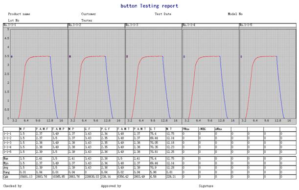Click the peak marker on chart No.1-1-3

(127, 57)
